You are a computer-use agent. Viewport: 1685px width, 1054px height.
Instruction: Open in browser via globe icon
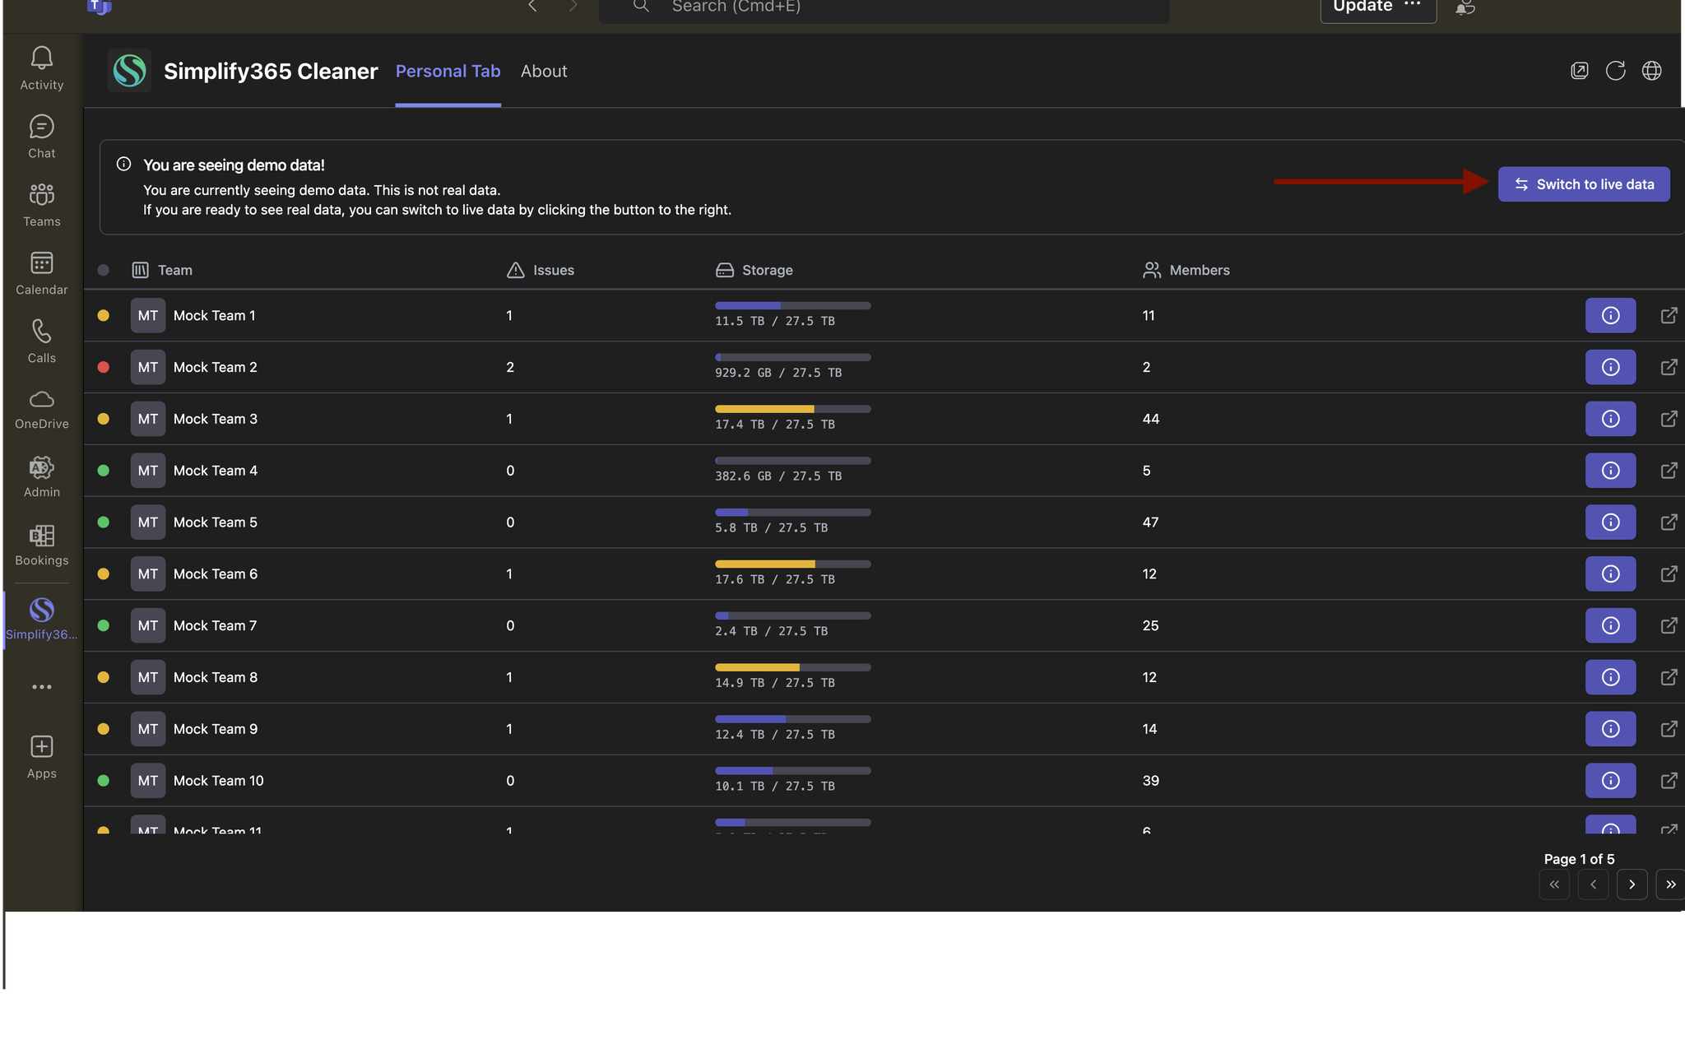click(1651, 71)
